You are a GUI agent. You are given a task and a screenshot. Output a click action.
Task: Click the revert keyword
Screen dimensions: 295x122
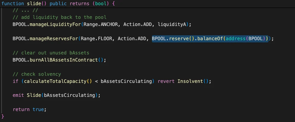click(x=166, y=81)
